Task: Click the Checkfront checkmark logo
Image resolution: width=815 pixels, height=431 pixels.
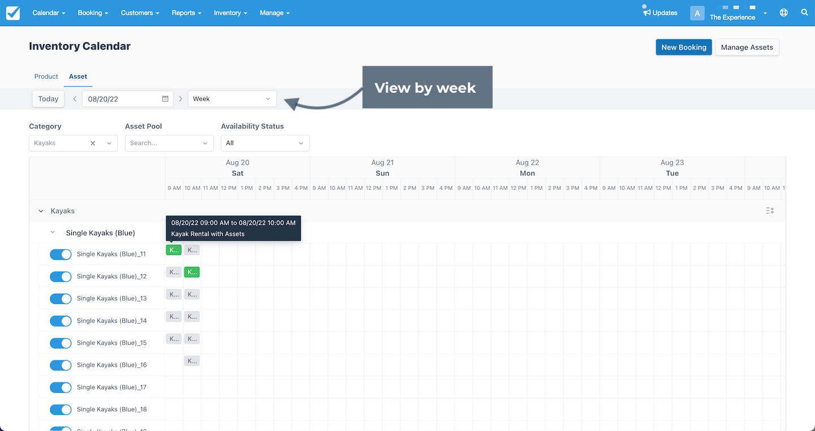Action: (13, 12)
